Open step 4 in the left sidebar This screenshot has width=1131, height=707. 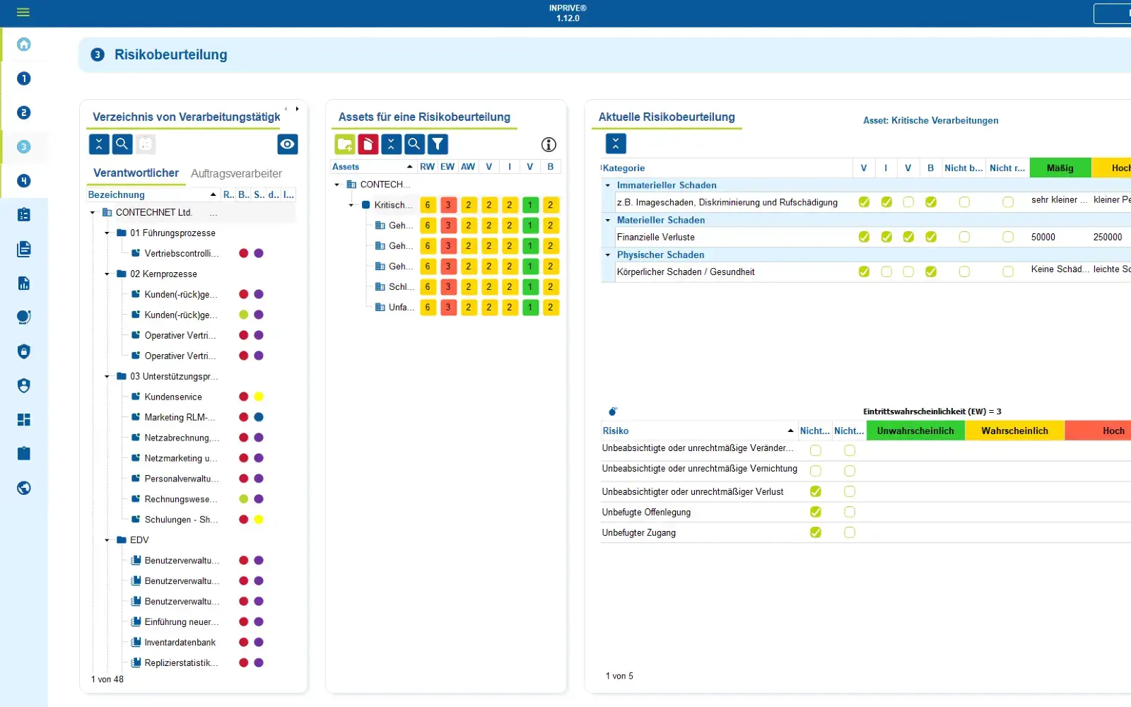[23, 181]
